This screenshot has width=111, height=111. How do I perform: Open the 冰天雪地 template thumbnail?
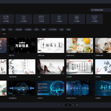coord(103,67)
